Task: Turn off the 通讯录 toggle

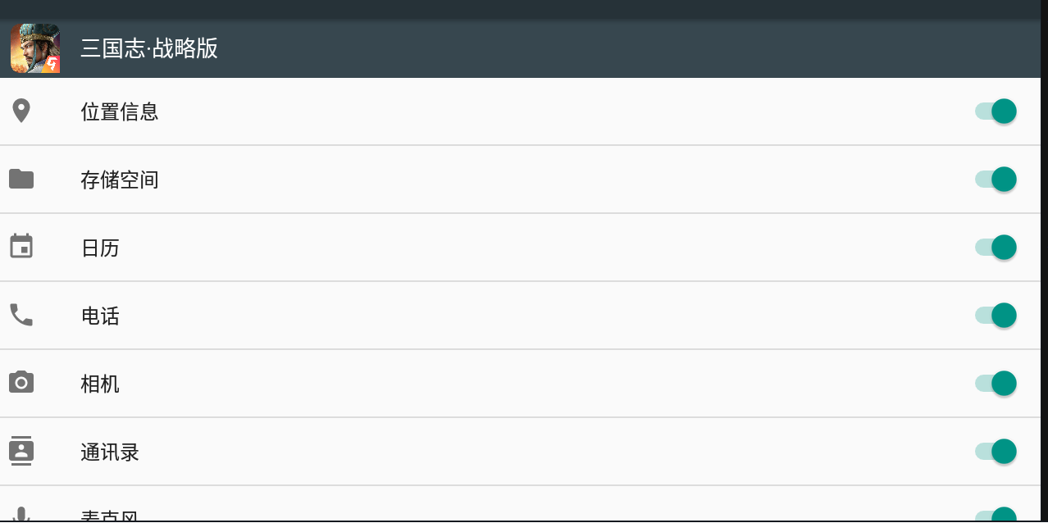Action: 996,451
